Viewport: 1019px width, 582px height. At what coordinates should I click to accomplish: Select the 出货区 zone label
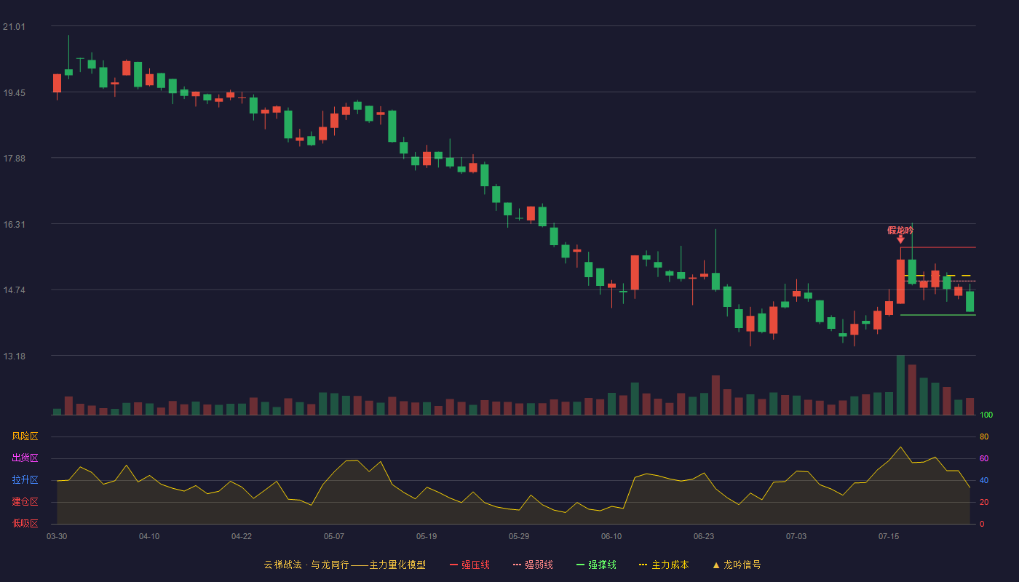[25, 458]
